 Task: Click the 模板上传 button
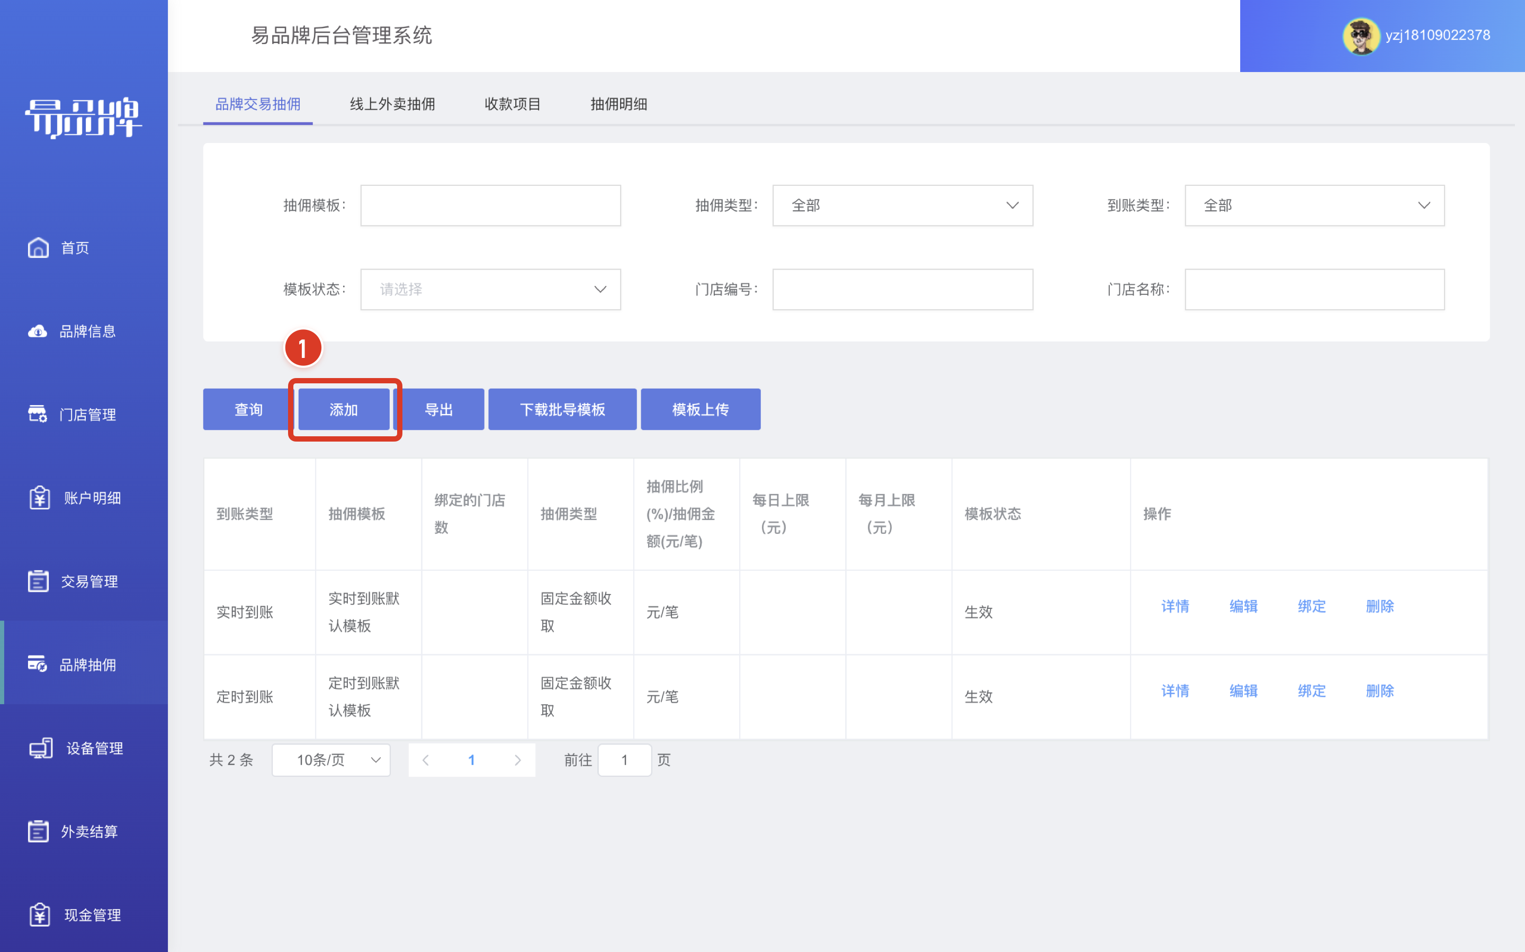coord(700,409)
